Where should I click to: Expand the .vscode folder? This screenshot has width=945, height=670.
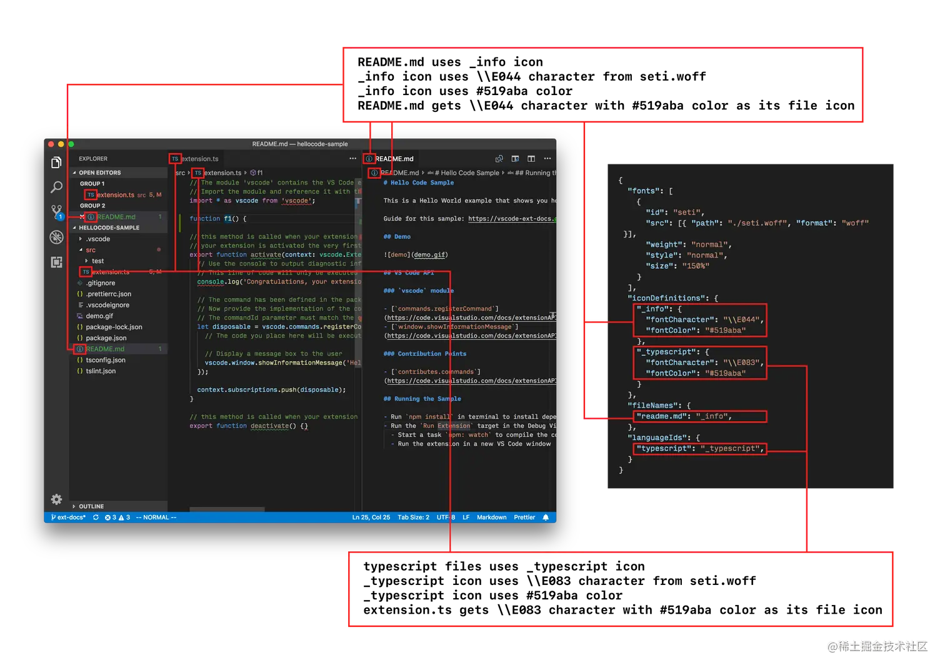pyautogui.click(x=81, y=239)
